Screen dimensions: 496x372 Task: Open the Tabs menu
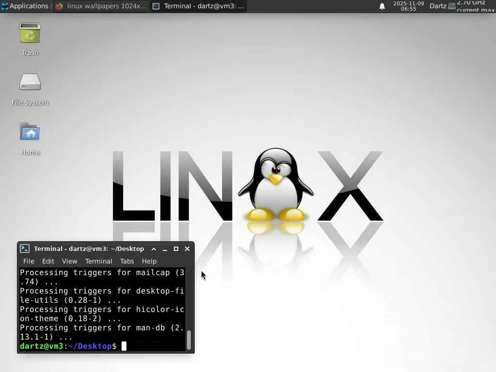tap(127, 261)
